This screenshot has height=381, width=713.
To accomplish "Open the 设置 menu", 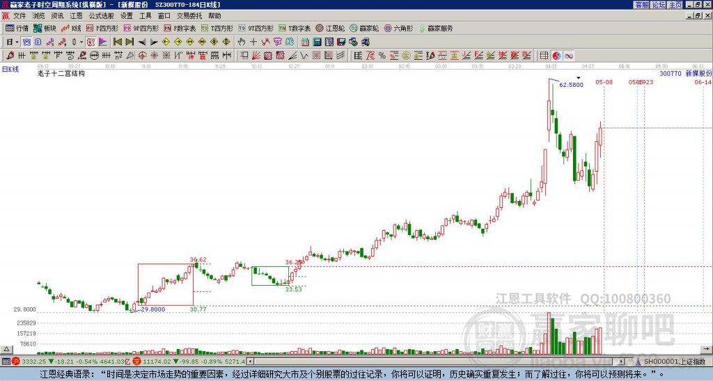I will tap(127, 16).
